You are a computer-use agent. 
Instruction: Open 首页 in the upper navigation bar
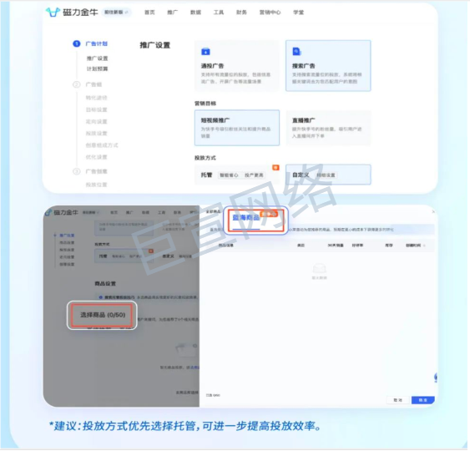pos(149,13)
